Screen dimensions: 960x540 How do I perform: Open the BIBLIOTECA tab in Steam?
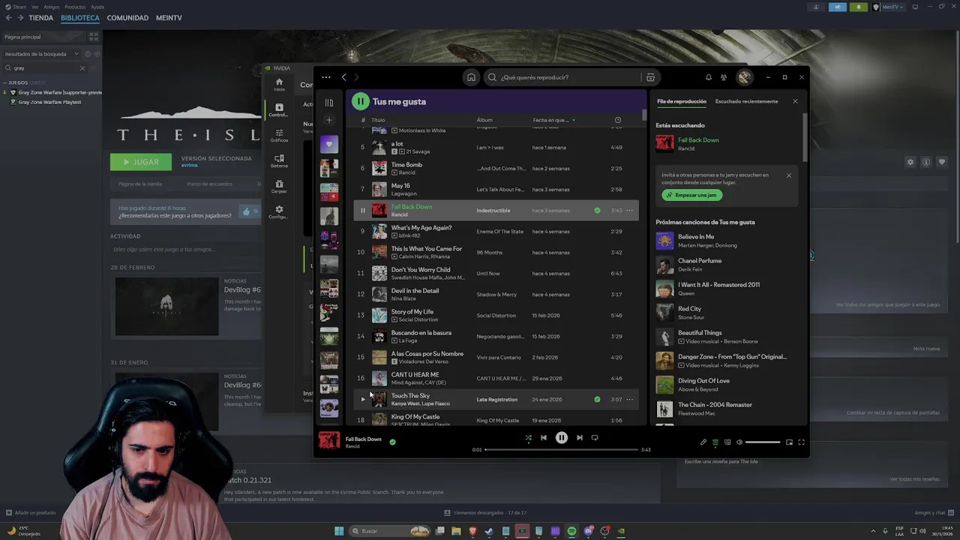79,18
